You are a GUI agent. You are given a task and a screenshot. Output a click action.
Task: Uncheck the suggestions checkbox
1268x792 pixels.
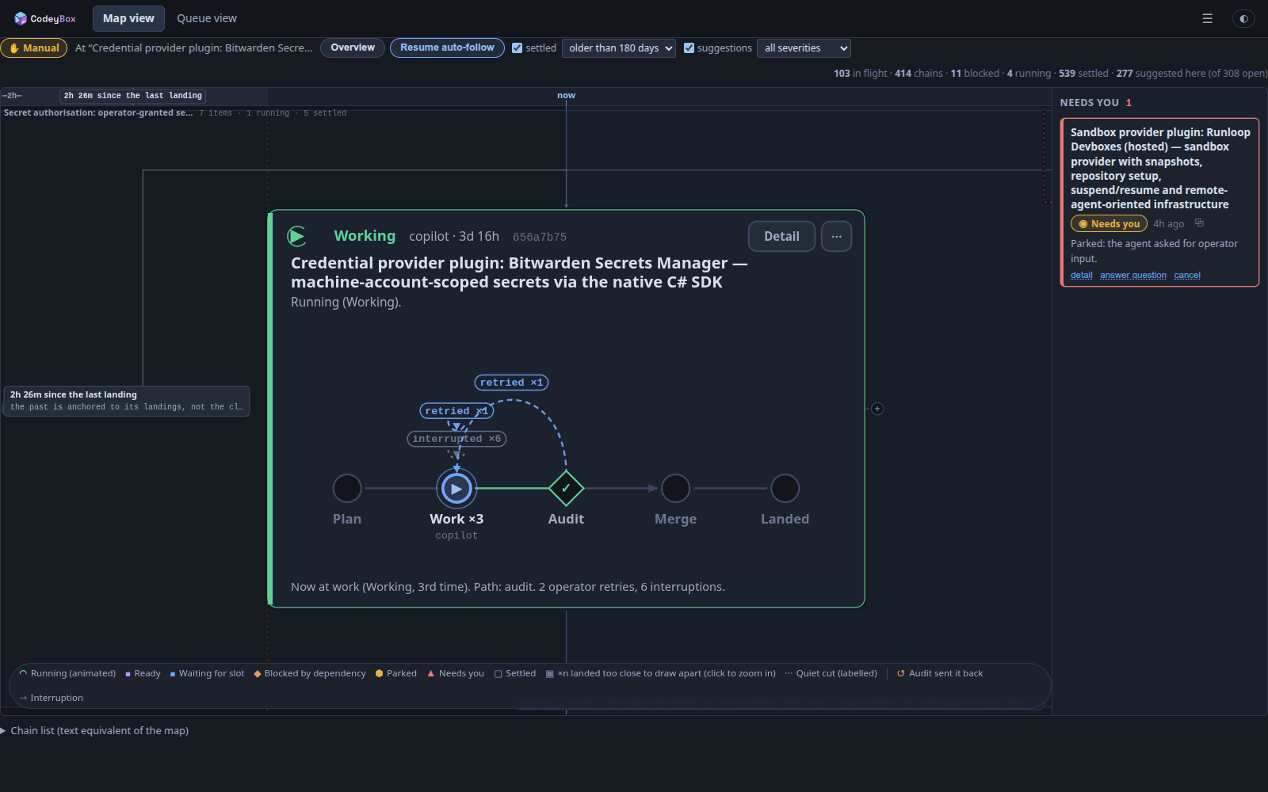click(x=689, y=48)
